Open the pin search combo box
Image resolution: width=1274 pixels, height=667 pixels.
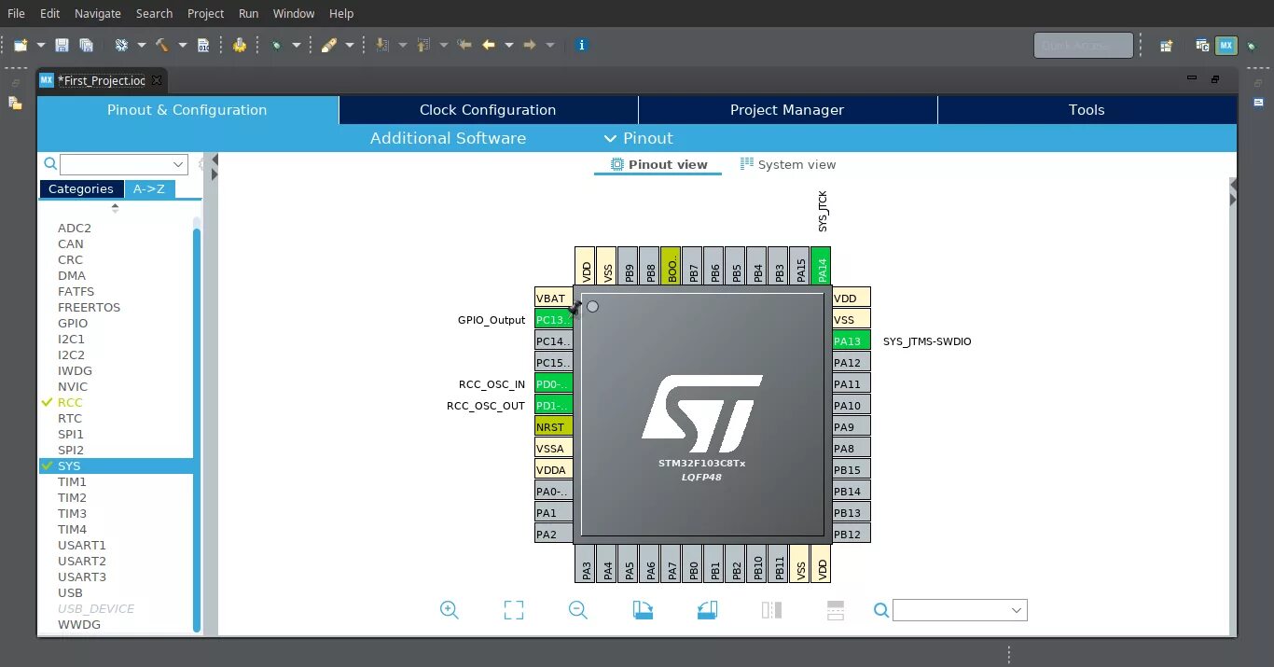[960, 610]
